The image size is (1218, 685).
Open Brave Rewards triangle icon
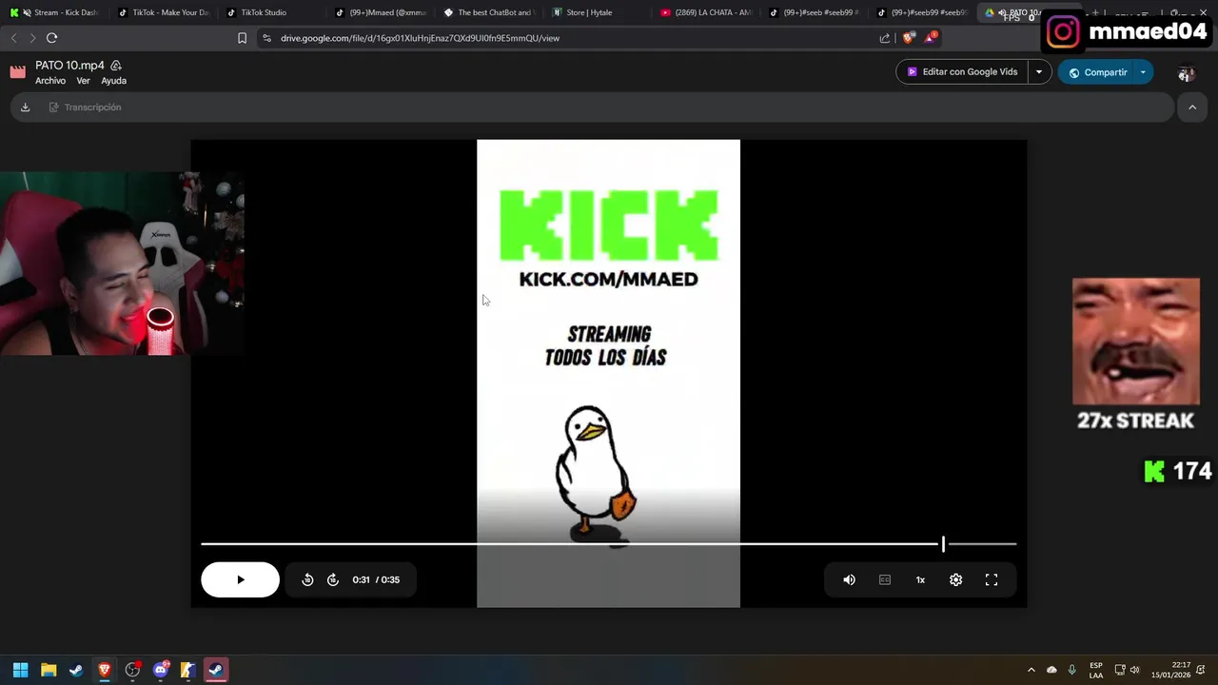(x=931, y=38)
